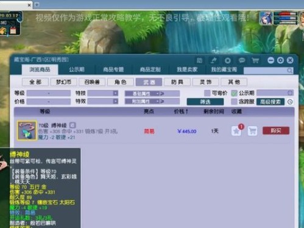Screen dimensions: 304x228
Task: Select the 梦幻币 category
Action: click(64, 82)
